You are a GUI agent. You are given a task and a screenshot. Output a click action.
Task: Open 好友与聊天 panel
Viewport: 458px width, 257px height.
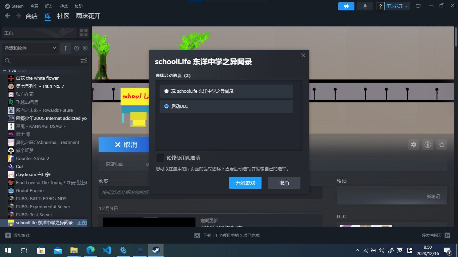click(436, 235)
